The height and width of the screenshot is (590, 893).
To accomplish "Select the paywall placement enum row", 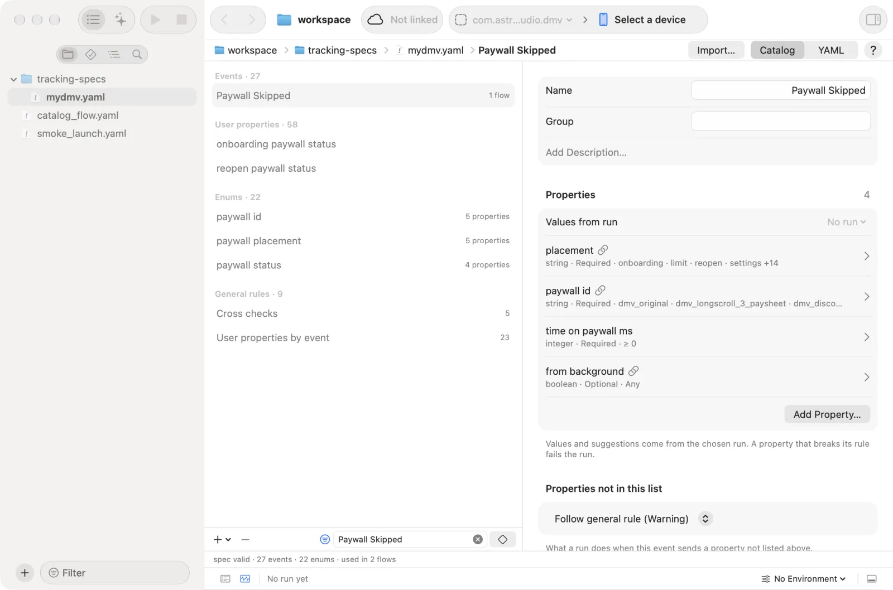I will (363, 241).
